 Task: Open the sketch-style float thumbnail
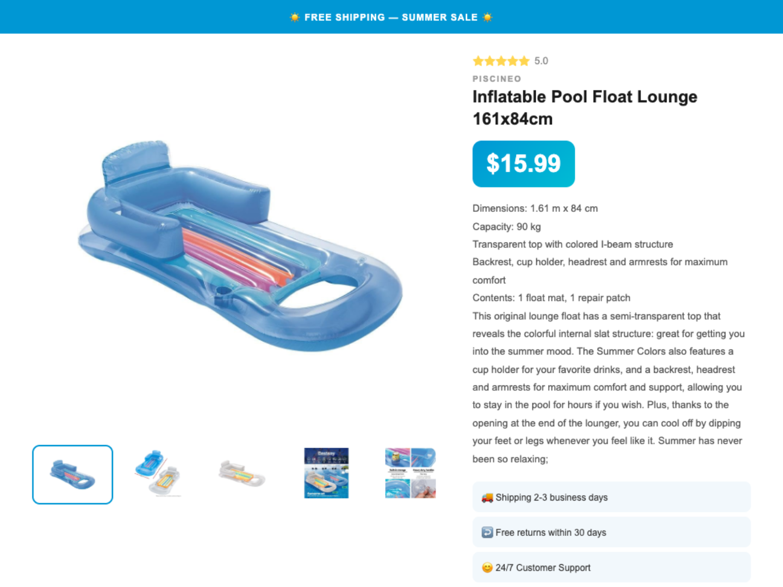pyautogui.click(x=157, y=473)
